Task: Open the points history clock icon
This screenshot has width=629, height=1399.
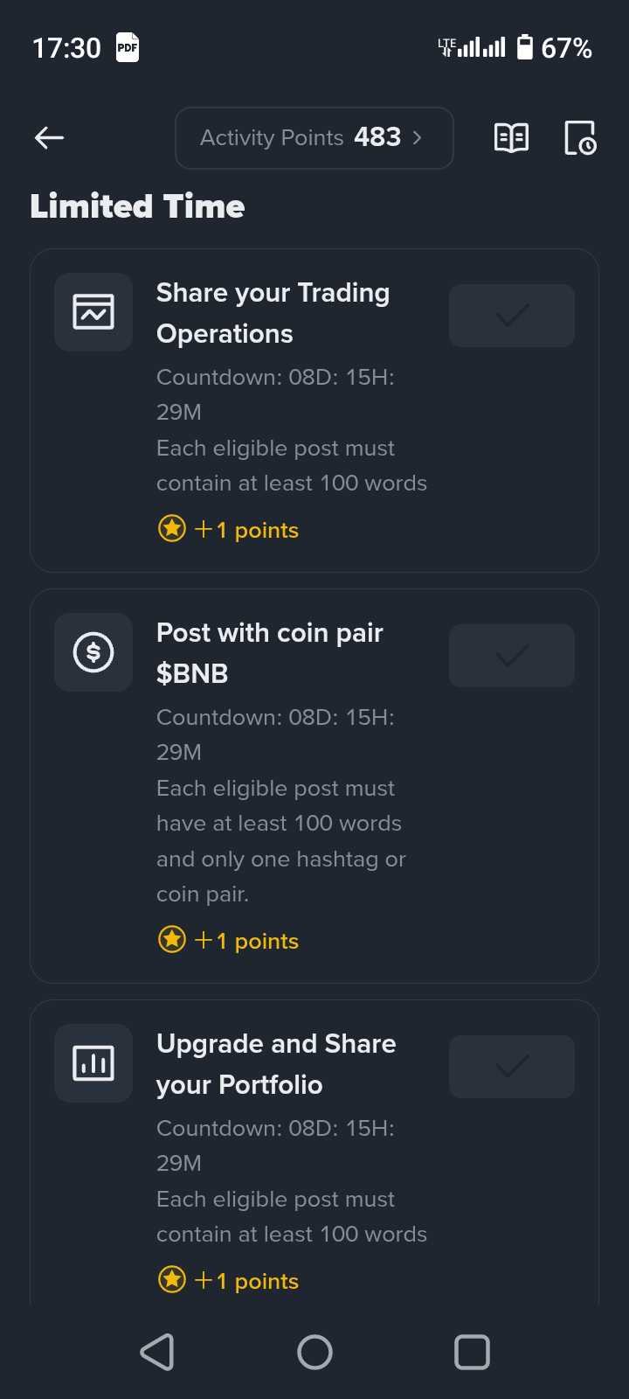Action: [580, 137]
